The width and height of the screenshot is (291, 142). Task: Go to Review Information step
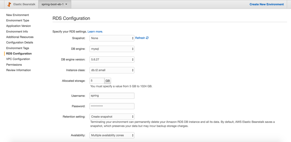19,70
